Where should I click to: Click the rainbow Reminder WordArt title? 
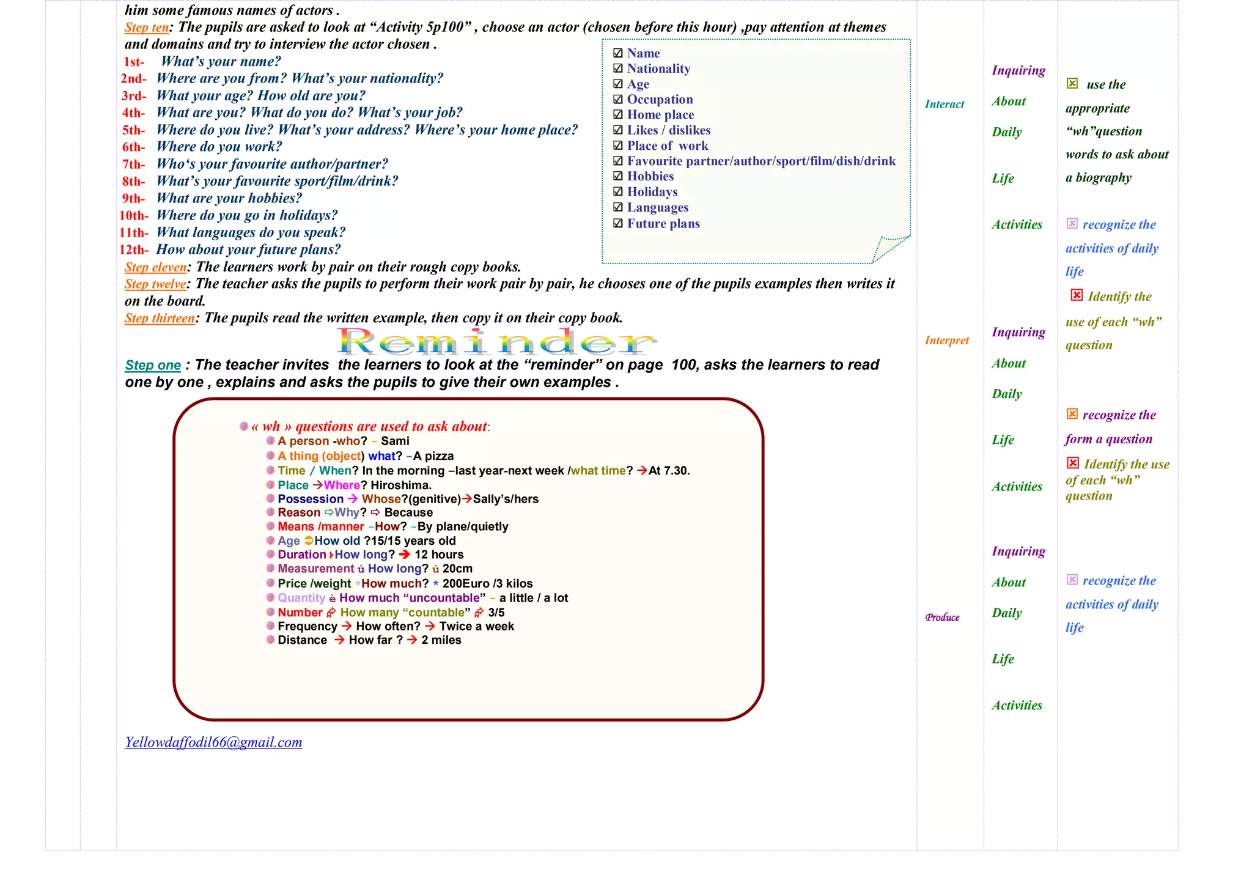click(496, 342)
